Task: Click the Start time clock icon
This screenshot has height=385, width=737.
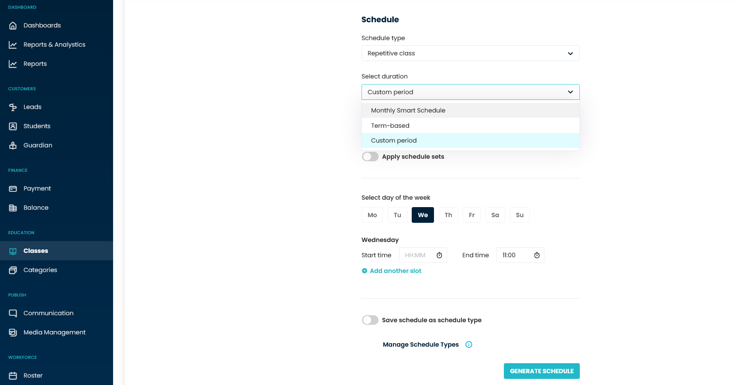Action: 439,255
